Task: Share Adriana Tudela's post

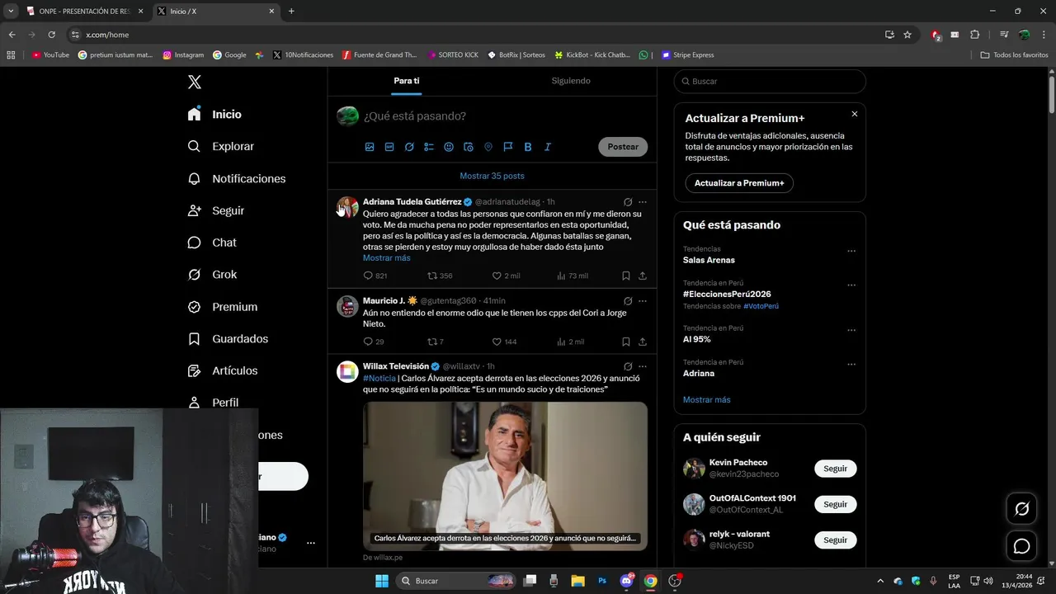Action: (642, 276)
